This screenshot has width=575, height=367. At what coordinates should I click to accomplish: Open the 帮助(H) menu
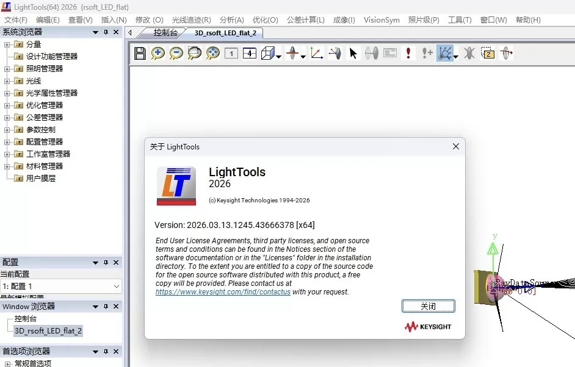click(x=528, y=20)
